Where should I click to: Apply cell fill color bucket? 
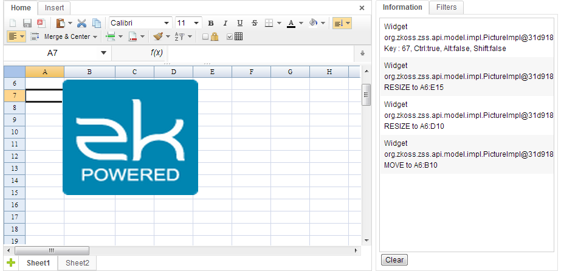click(313, 23)
